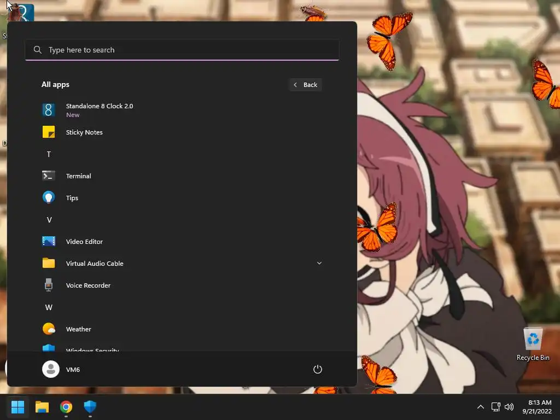This screenshot has width=560, height=420.
Task: Launch Weather from its sun icon
Action: (x=49, y=329)
